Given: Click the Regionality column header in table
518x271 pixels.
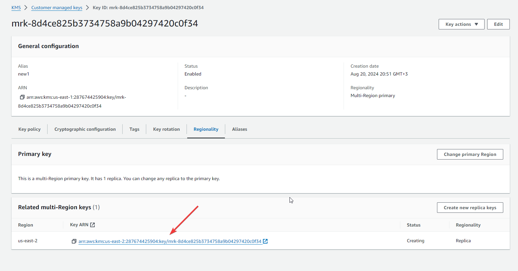Looking at the screenshot, I should [x=468, y=225].
